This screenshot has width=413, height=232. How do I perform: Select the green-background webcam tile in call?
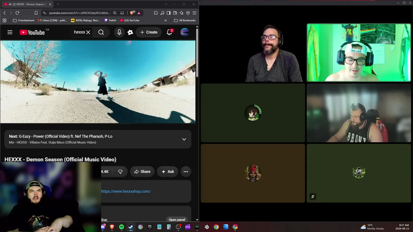(359, 53)
